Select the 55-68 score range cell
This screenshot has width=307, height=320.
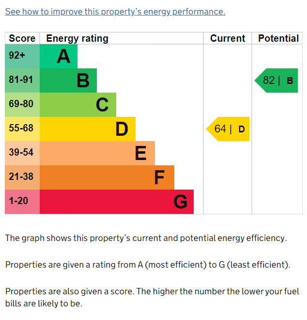click(22, 129)
